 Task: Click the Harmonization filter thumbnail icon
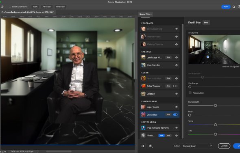click(143, 78)
